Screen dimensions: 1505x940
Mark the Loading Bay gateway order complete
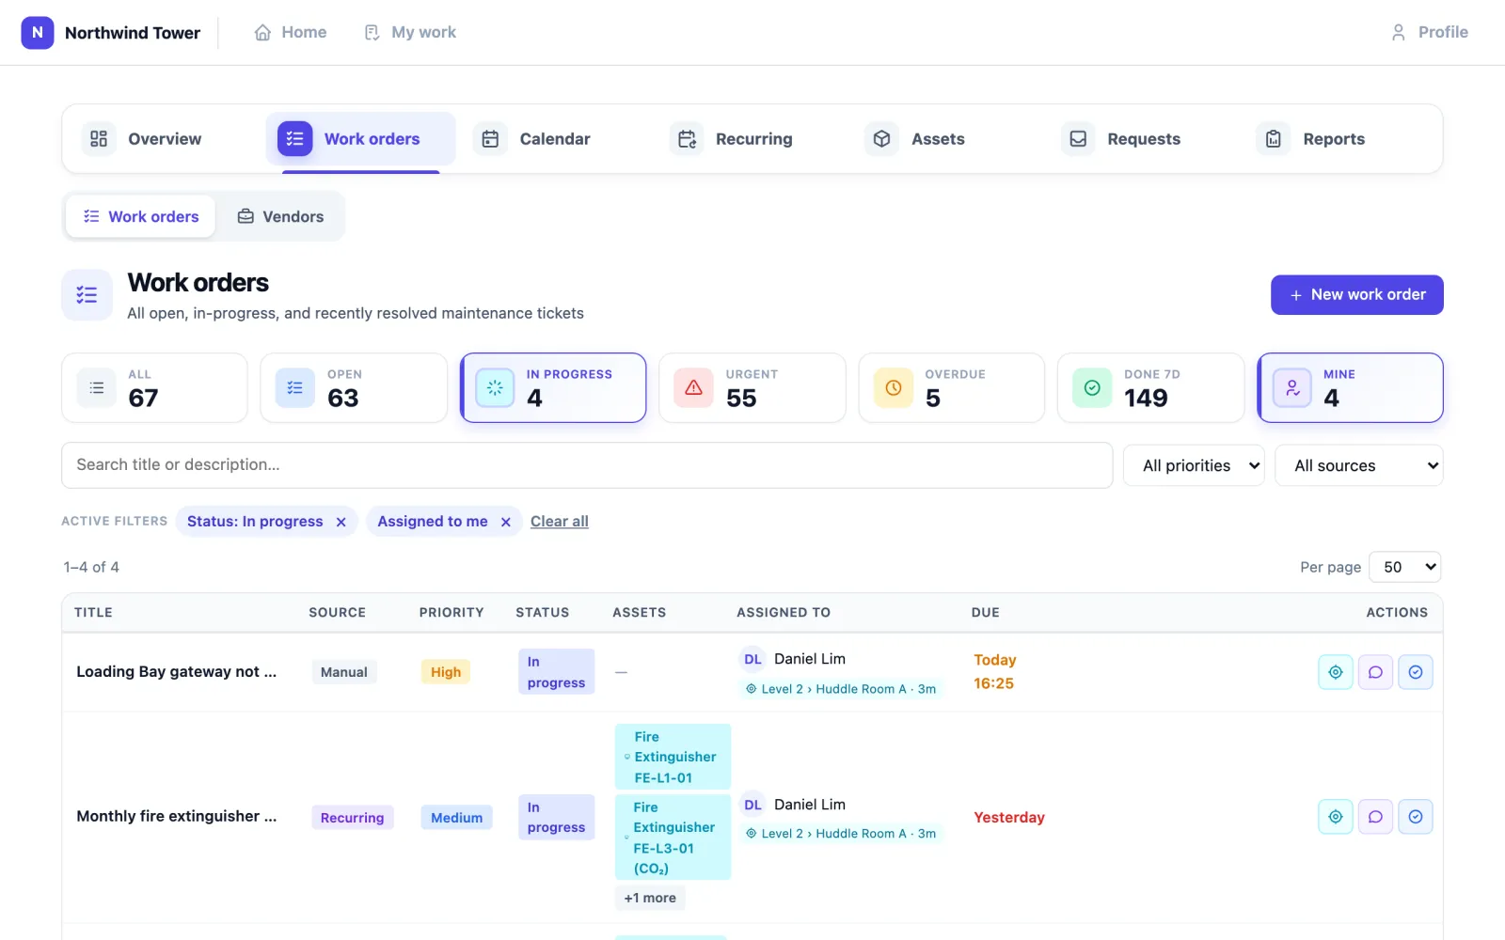coord(1416,672)
